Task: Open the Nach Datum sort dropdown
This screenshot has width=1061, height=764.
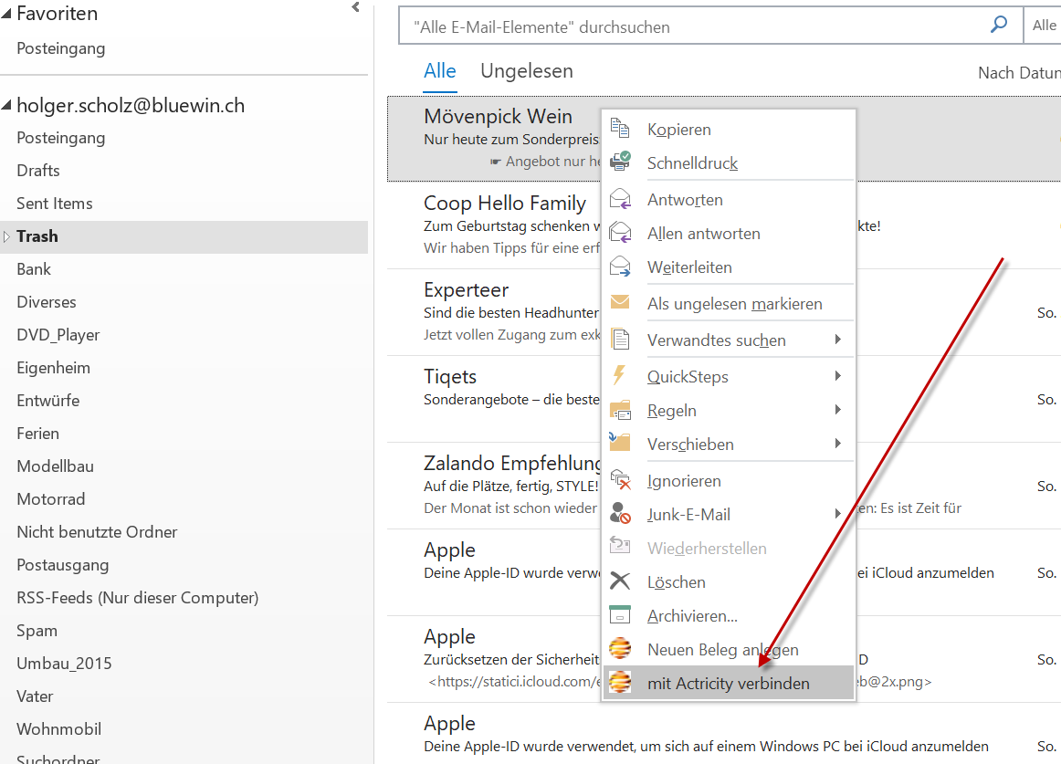Action: [x=1019, y=73]
